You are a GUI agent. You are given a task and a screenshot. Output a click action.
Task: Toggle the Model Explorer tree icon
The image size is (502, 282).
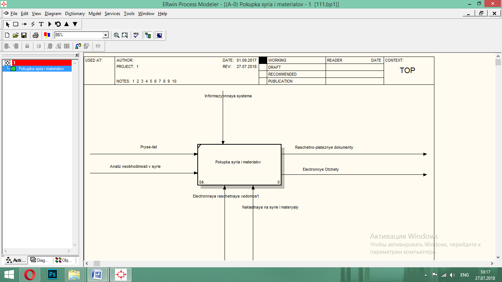148,35
